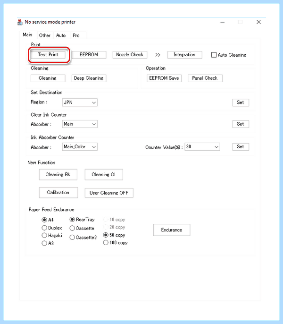Select the Duplex radio button
This screenshot has height=324, width=283.
pyautogui.click(x=44, y=228)
